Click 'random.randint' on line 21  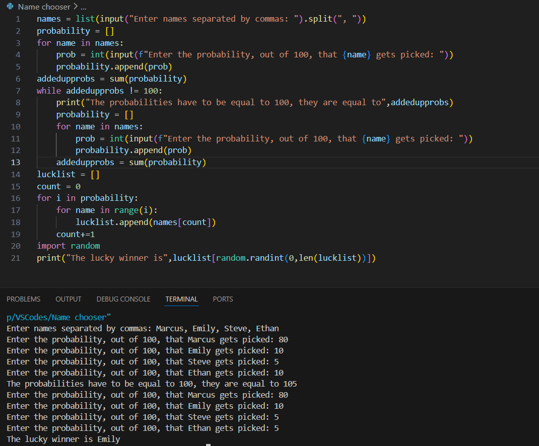coord(250,258)
